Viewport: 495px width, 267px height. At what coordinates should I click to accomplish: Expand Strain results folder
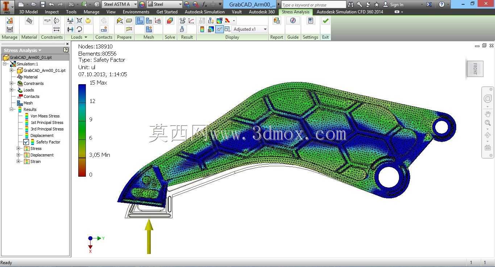pyautogui.click(x=18, y=162)
